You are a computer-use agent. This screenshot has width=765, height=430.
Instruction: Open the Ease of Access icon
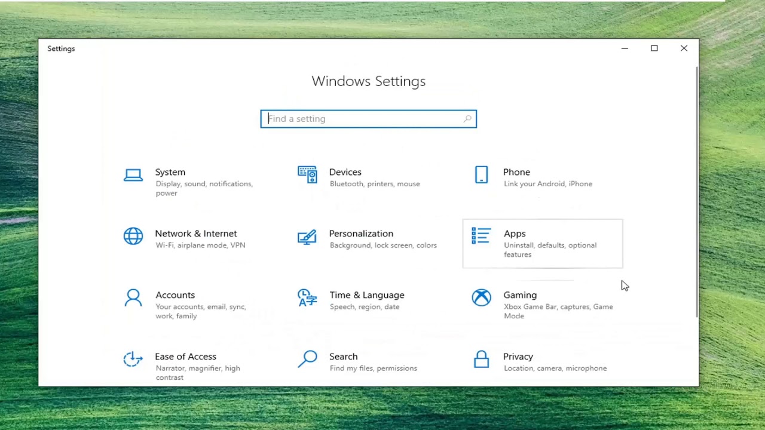133,359
